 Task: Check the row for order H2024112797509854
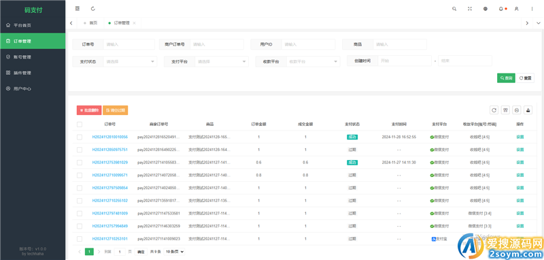click(80, 188)
